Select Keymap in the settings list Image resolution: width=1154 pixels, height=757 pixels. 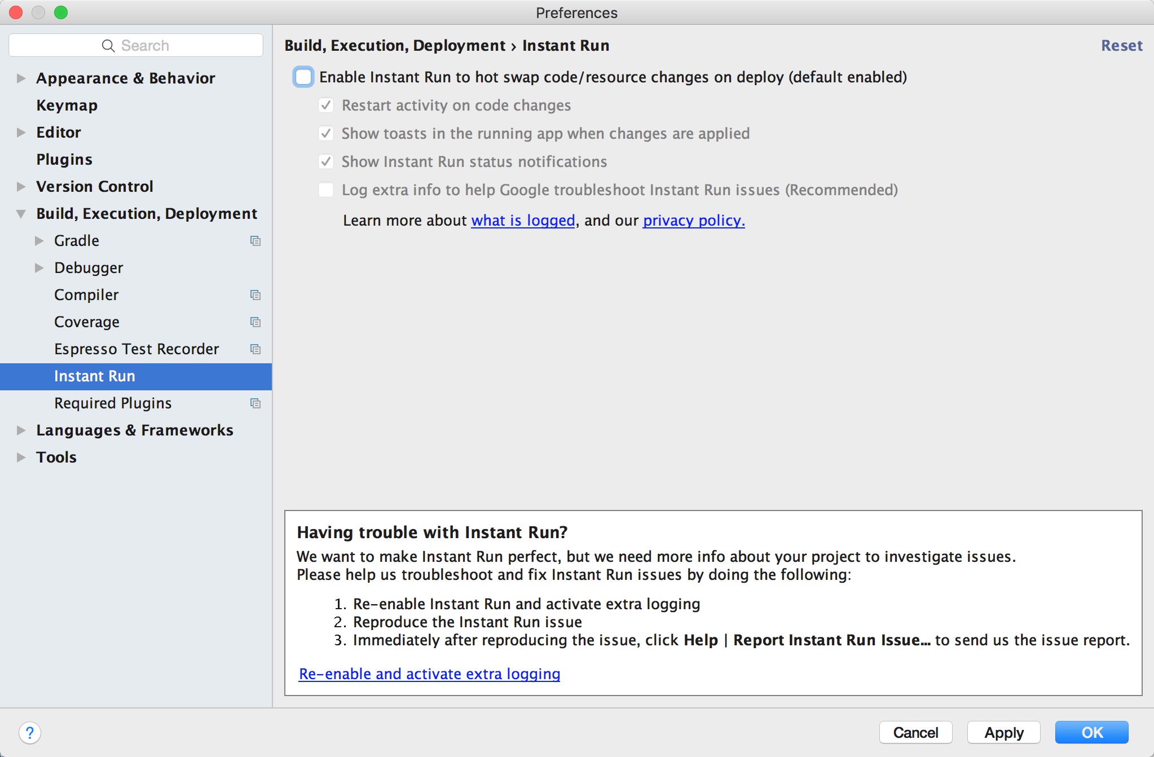click(67, 105)
